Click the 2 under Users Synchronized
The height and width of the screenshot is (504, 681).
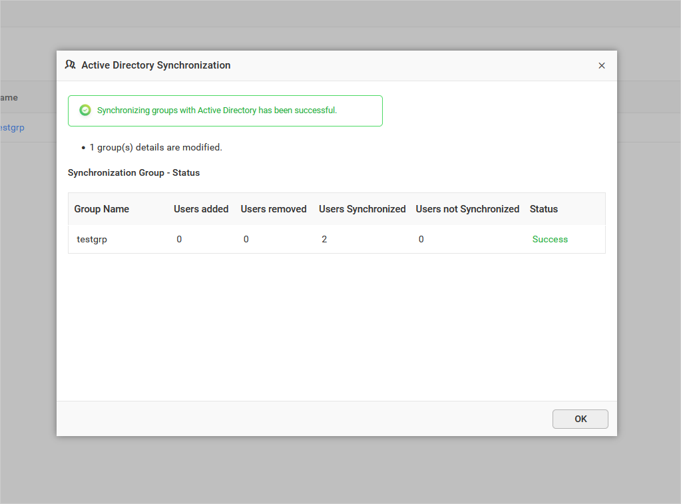tap(324, 239)
